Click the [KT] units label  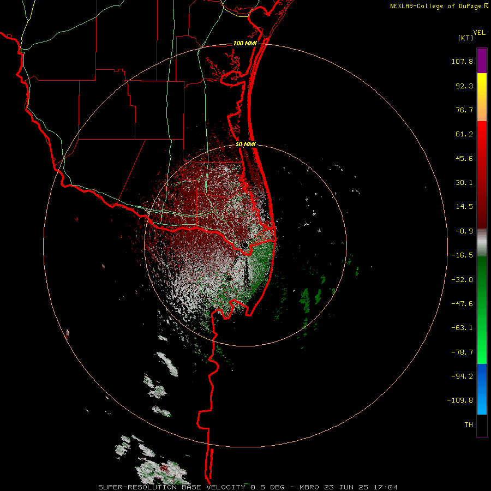point(466,38)
